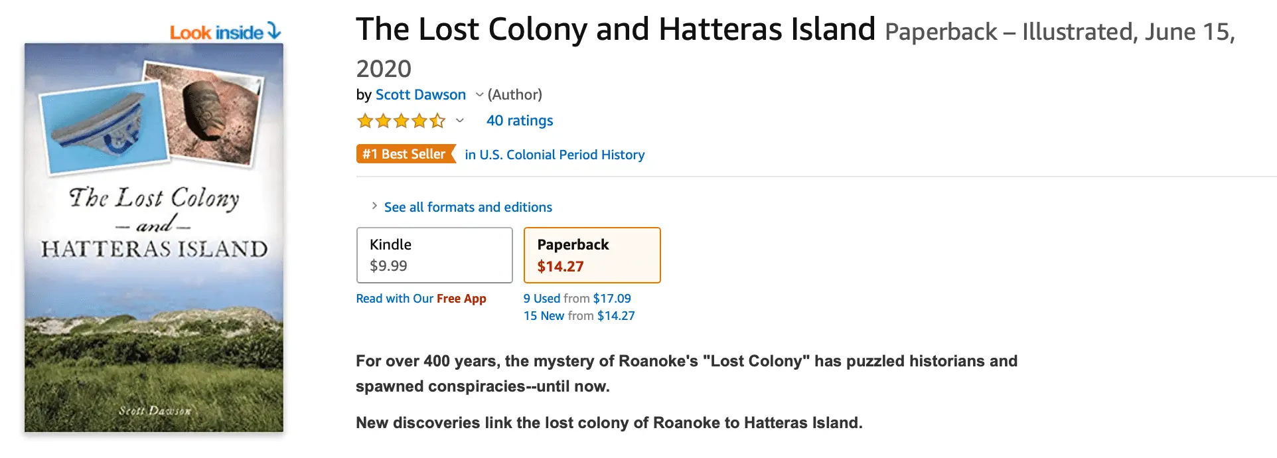This screenshot has width=1277, height=458.
Task: Select the Paperback format option
Action: click(592, 255)
